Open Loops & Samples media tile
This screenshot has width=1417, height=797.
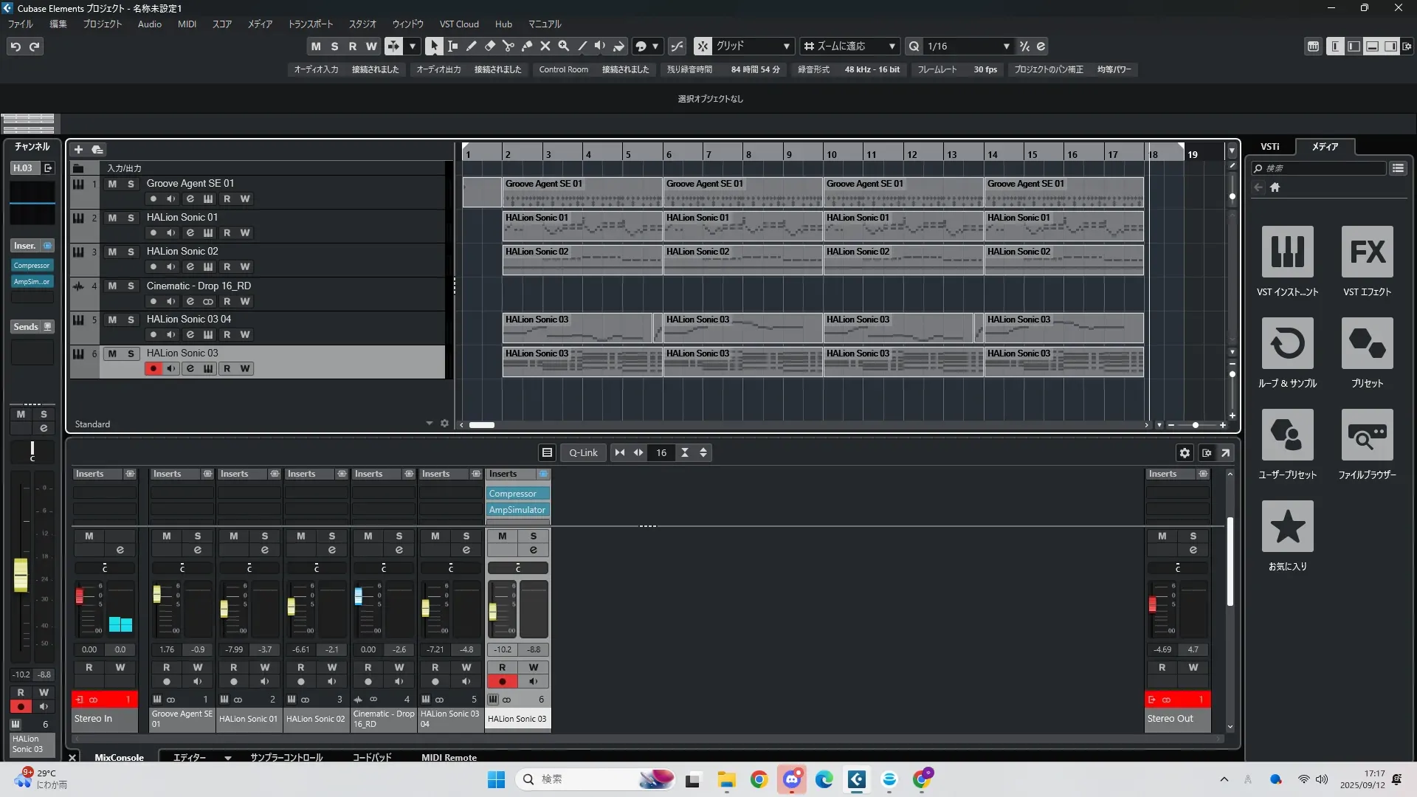1287,344
